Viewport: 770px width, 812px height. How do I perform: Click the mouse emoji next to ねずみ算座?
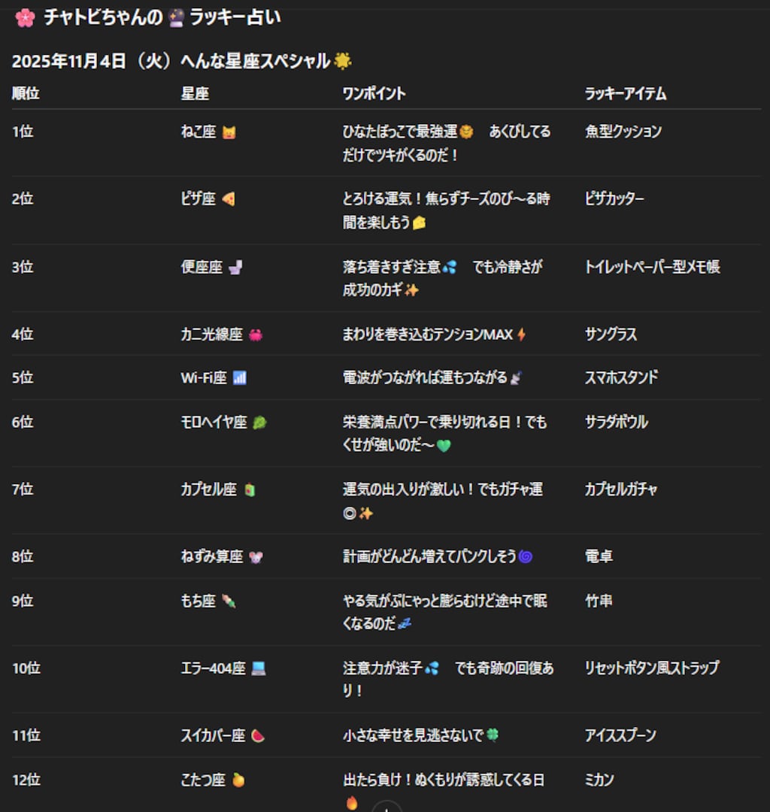pyautogui.click(x=256, y=557)
